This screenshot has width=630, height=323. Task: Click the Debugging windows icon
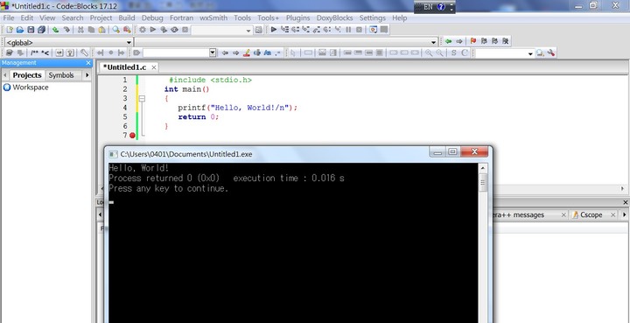pyautogui.click(x=374, y=30)
